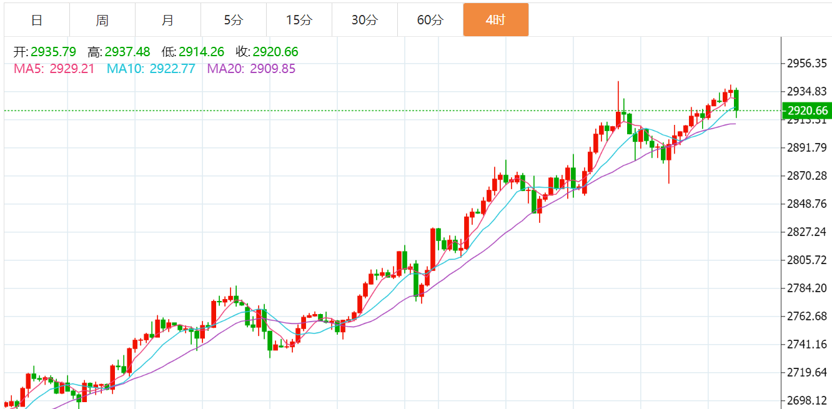This screenshot has height=409, width=832.
Task: Click the green 2920.66 price tag on the axis
Action: (807, 111)
